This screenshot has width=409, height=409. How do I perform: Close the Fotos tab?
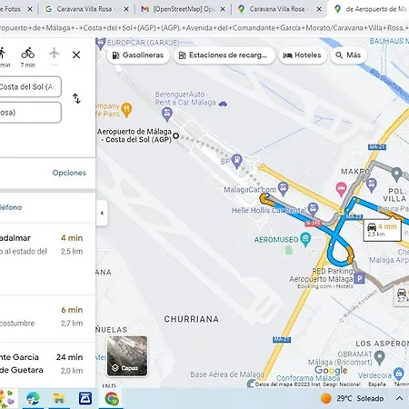click(x=30, y=9)
